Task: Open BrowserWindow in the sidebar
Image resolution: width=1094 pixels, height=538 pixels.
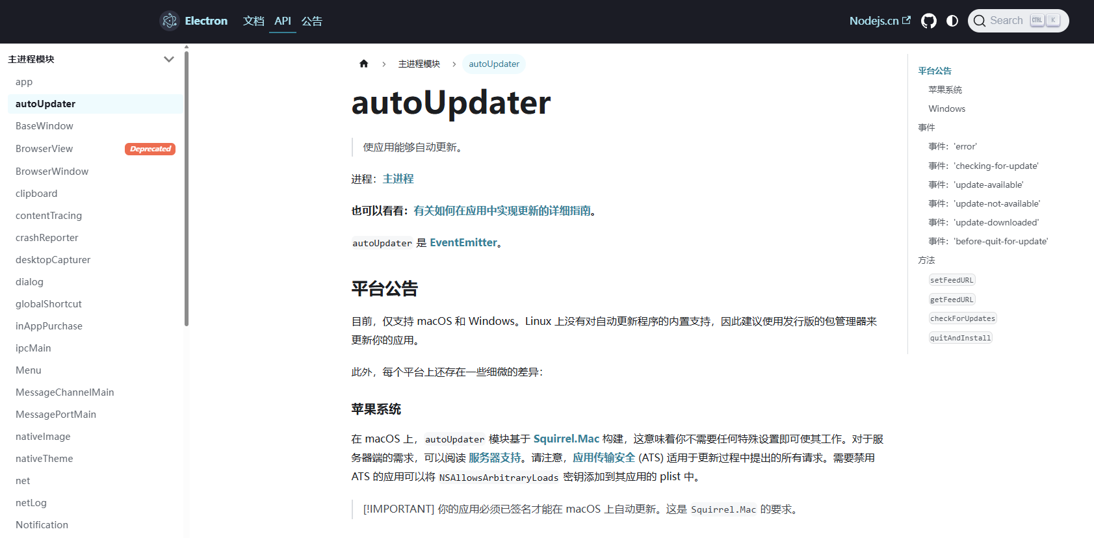Action: click(95, 172)
